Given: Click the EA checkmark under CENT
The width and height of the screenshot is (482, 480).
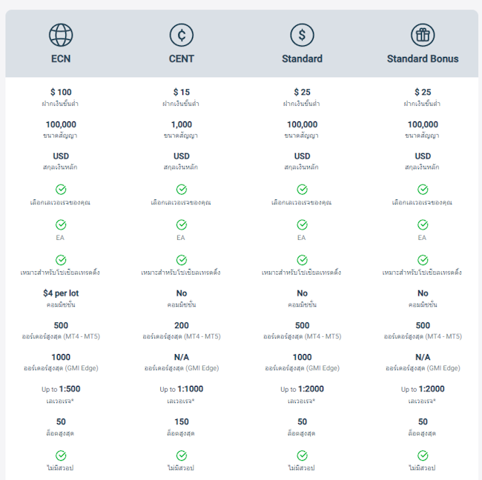Looking at the screenshot, I should pyautogui.click(x=182, y=224).
